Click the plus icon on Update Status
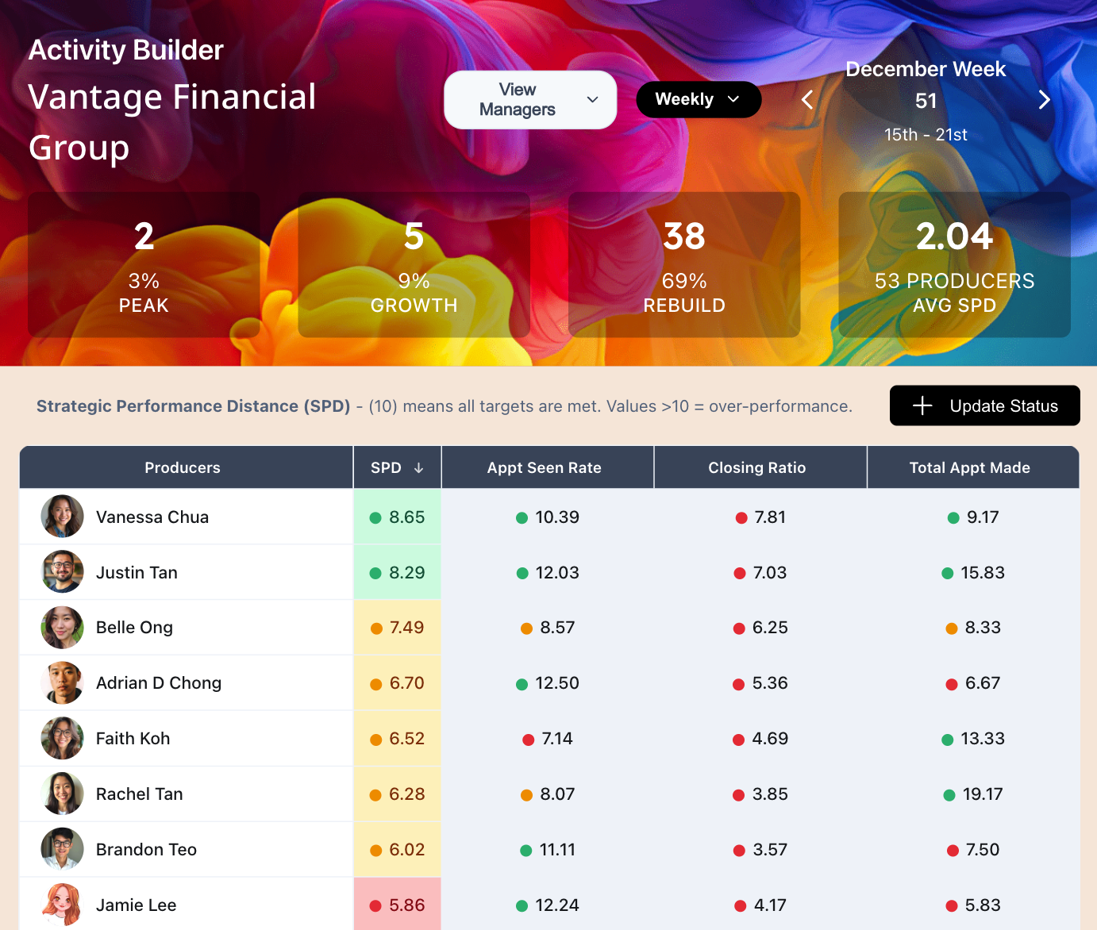 coord(922,405)
